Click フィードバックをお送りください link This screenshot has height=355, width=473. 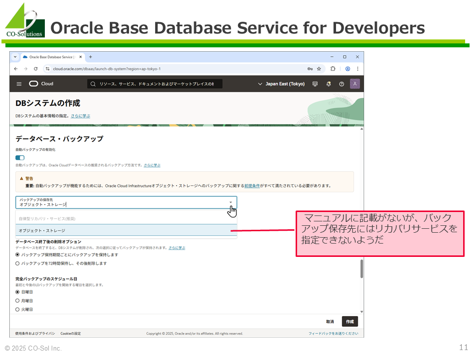(334, 334)
